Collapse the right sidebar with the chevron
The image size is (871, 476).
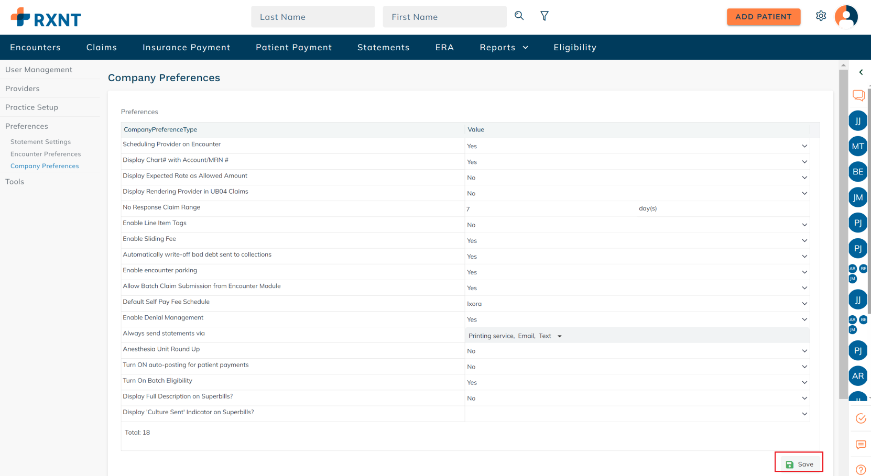pos(861,72)
